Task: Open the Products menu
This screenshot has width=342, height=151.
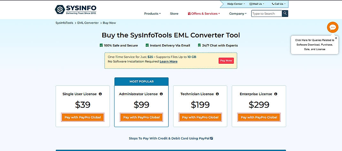Action: [x=152, y=13]
